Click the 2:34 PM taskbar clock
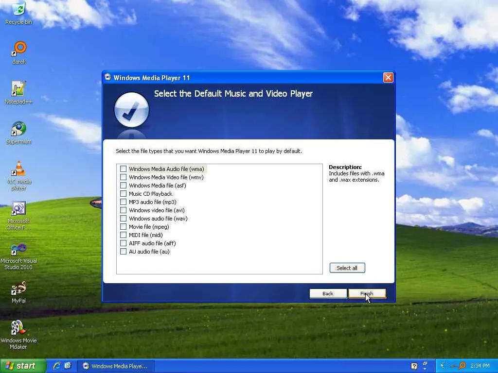This screenshot has height=373, width=498. point(480,366)
